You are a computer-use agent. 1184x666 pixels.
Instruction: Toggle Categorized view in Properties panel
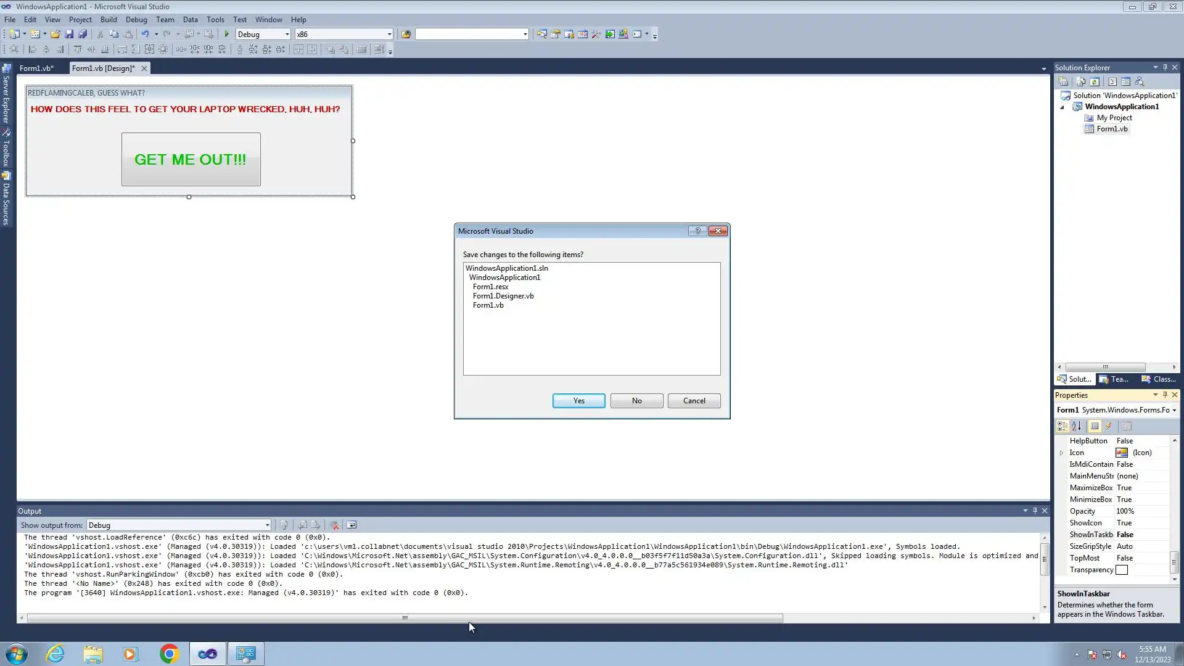pos(1063,426)
